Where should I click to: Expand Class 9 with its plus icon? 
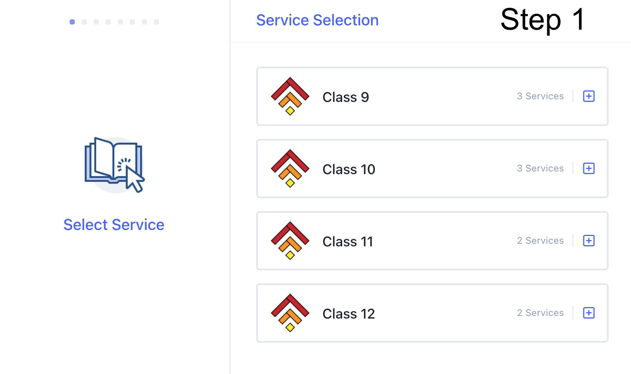coord(589,96)
